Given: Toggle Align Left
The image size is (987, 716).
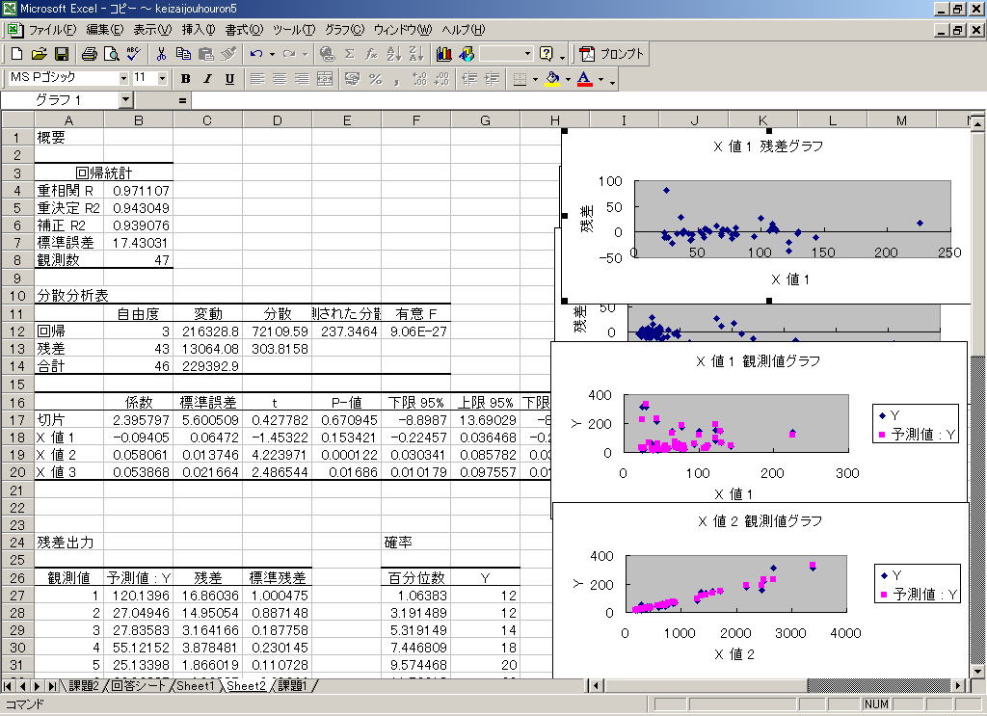Looking at the screenshot, I should (x=256, y=79).
